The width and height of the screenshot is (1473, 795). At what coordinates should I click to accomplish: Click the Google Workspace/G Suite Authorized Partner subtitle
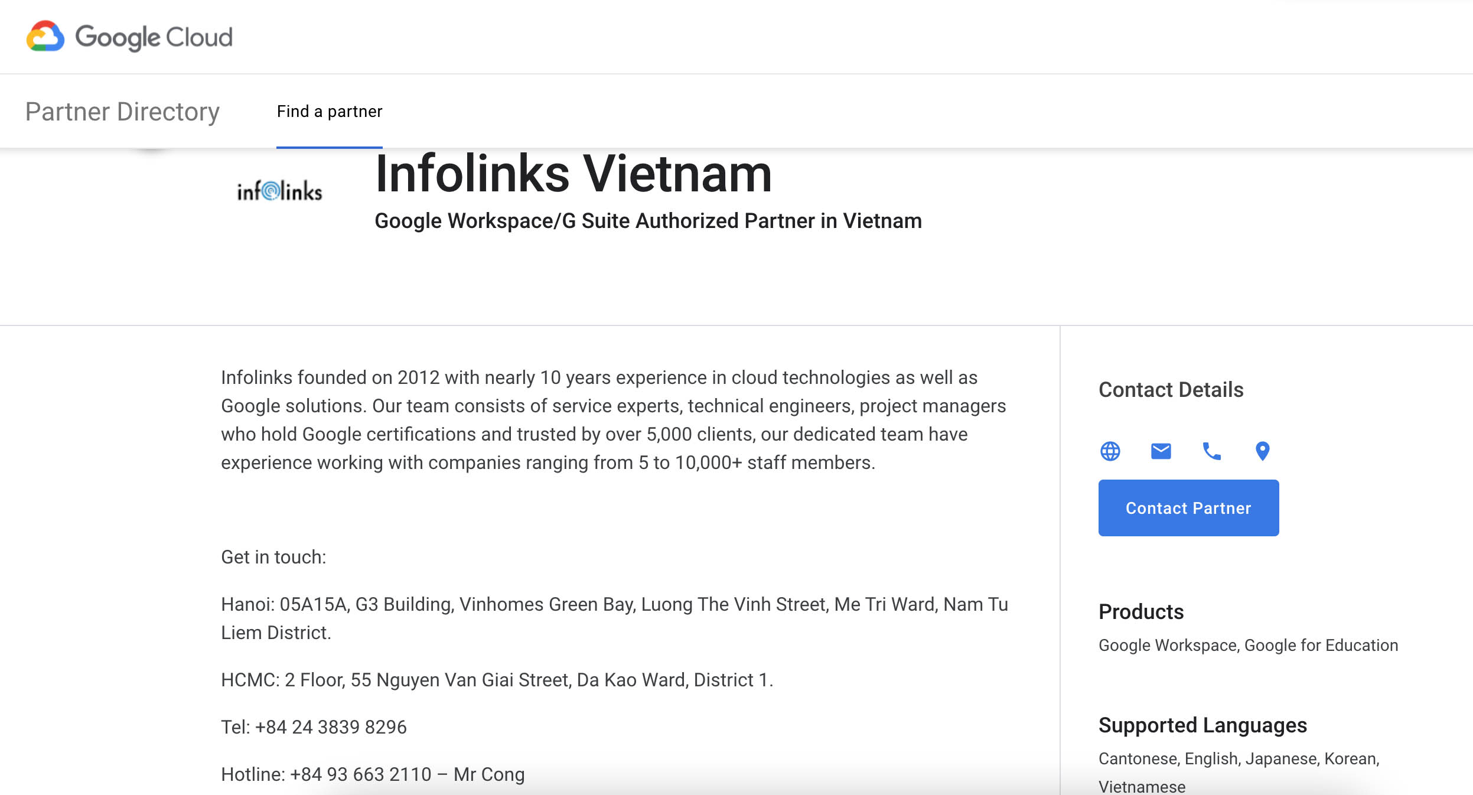coord(648,221)
